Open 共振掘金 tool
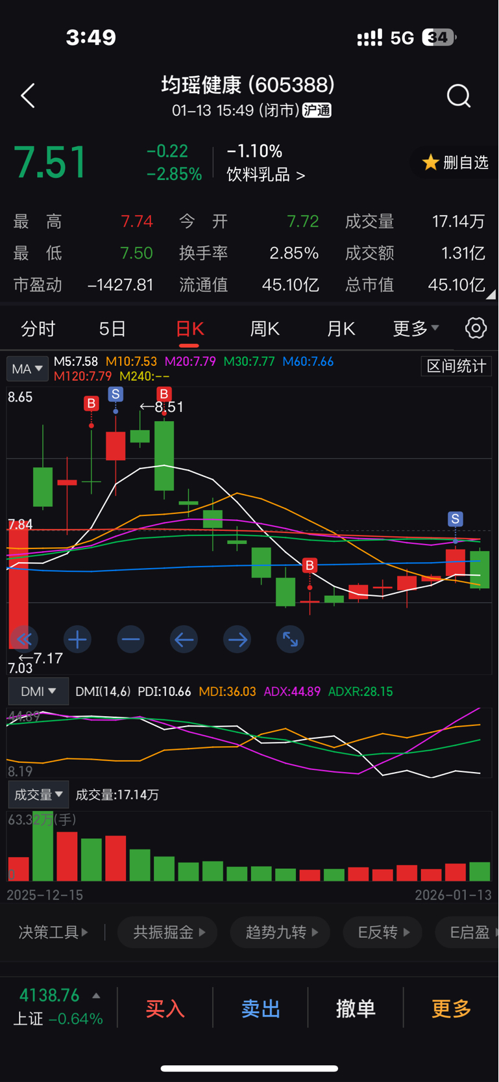The height and width of the screenshot is (1082, 499). point(167,933)
